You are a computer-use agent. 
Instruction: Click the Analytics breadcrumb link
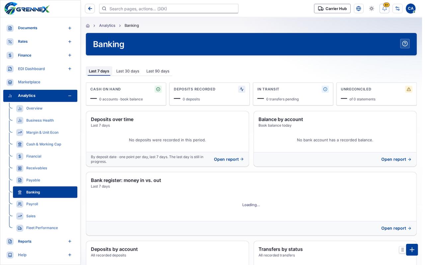click(107, 26)
